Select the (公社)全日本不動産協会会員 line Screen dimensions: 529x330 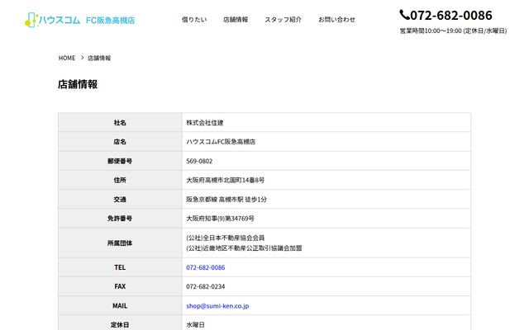(x=226, y=238)
